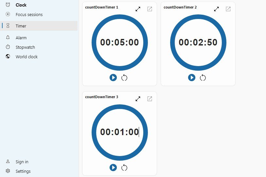The width and height of the screenshot is (266, 177).
Task: Pop out countDownTimer 1 in new window
Action: point(150,9)
